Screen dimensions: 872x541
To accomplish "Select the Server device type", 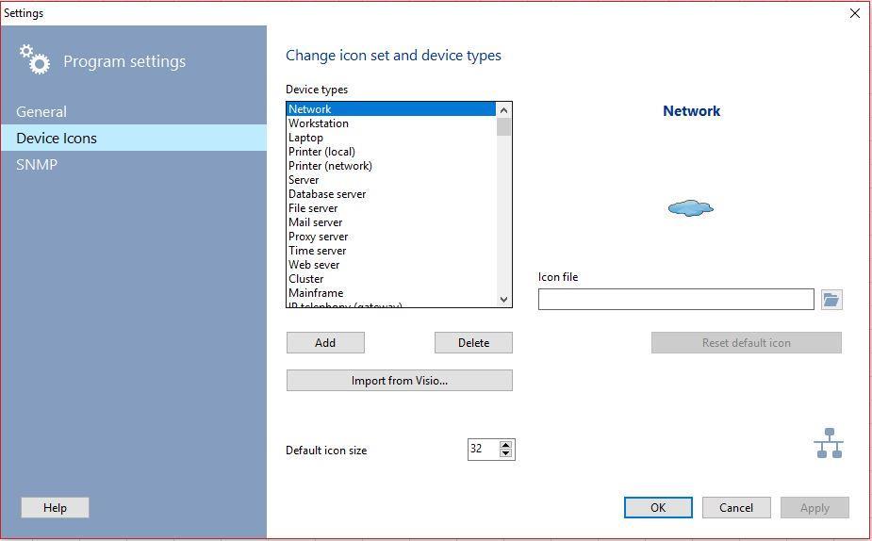I will pos(391,180).
